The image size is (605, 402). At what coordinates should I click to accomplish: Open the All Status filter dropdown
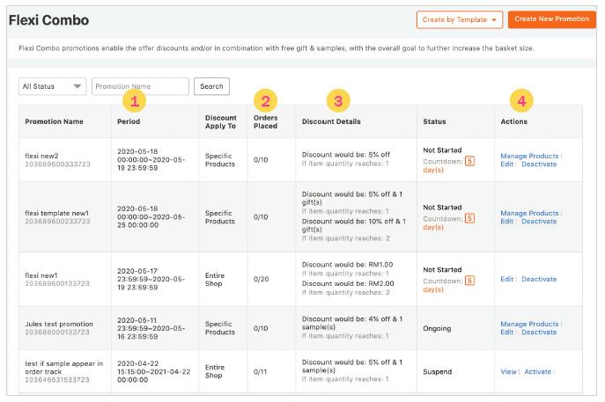coord(53,86)
